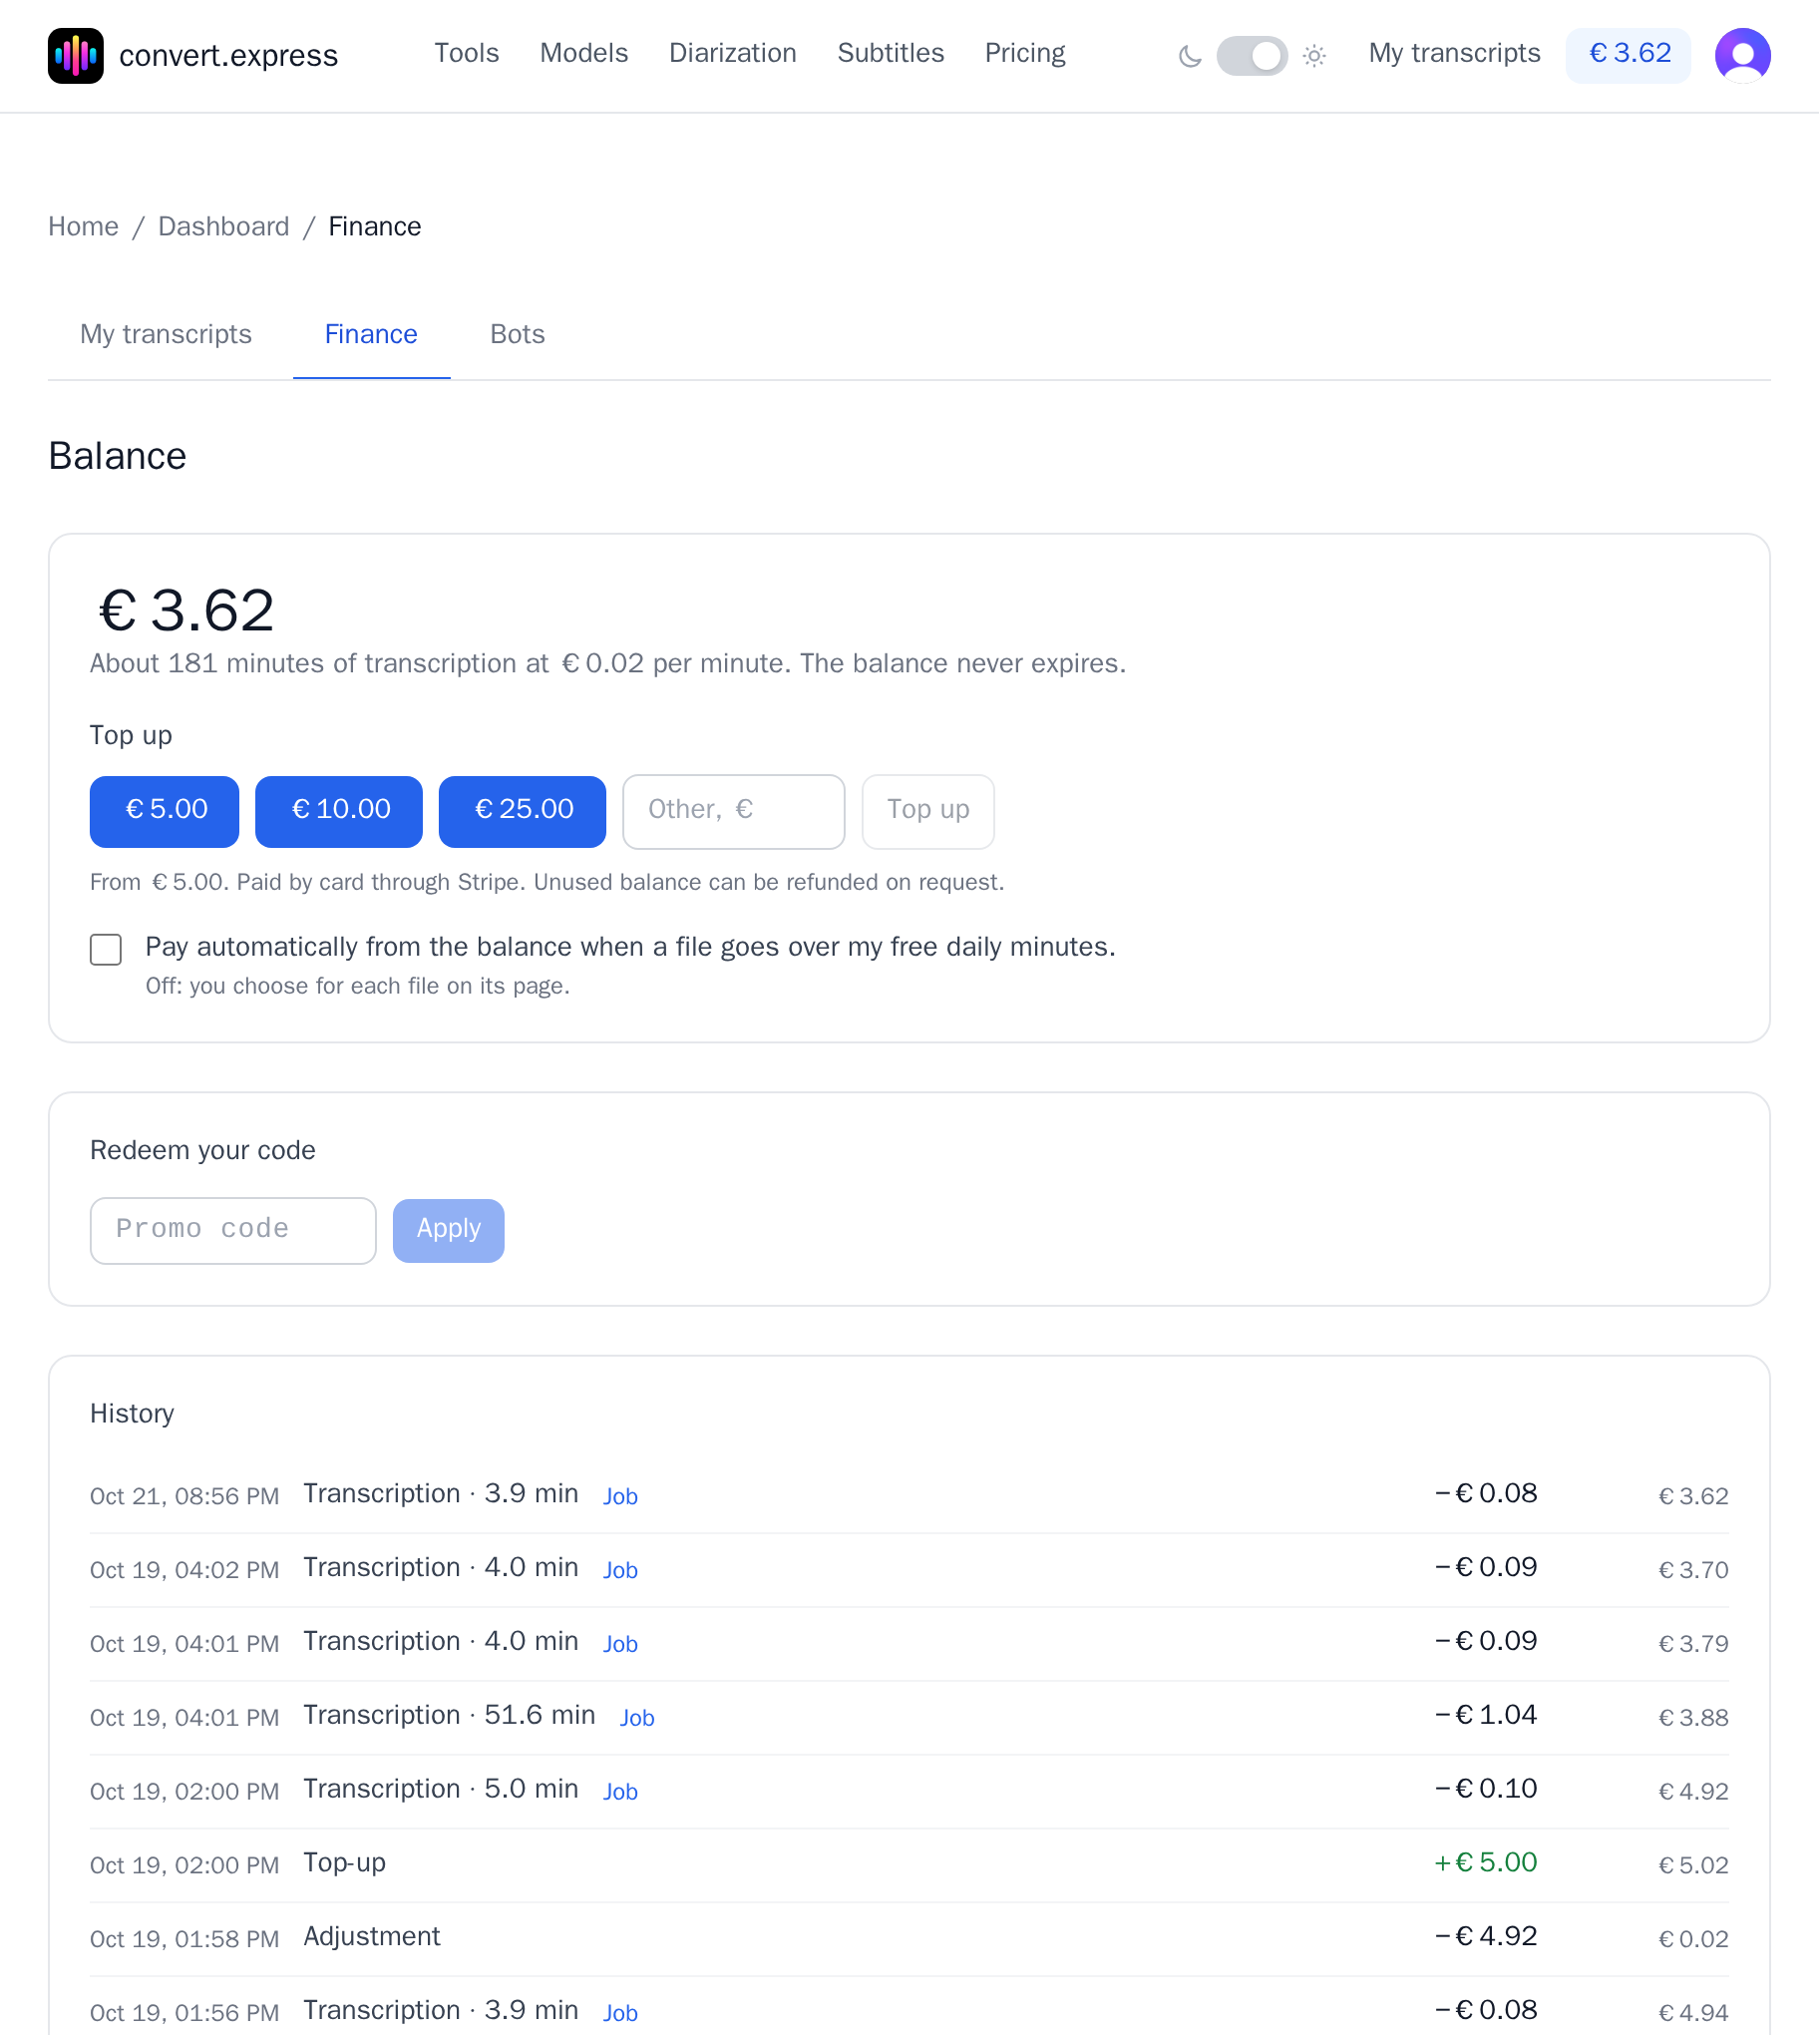Click the large € 3.62 balance figure
Image resolution: width=1819 pixels, height=2035 pixels.
pyautogui.click(x=186, y=610)
